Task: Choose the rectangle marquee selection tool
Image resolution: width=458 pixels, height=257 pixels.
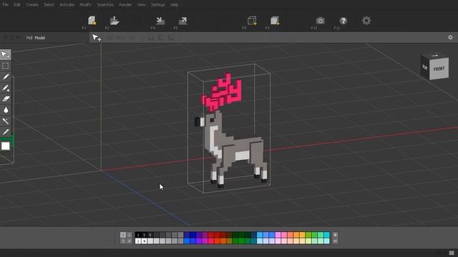Action: click(x=6, y=66)
